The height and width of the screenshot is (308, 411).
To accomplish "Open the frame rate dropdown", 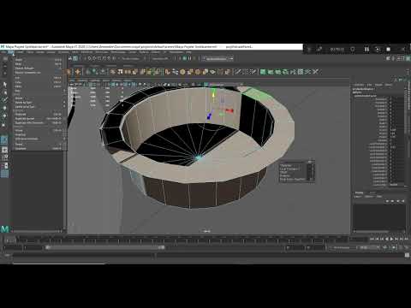I will [x=369, y=247].
